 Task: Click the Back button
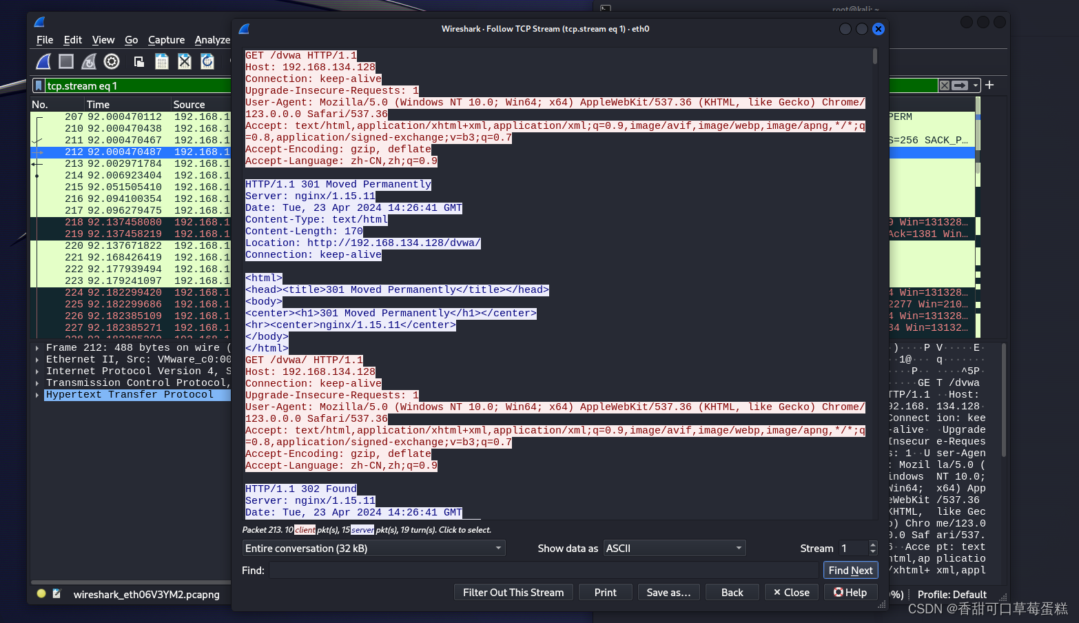(x=732, y=592)
